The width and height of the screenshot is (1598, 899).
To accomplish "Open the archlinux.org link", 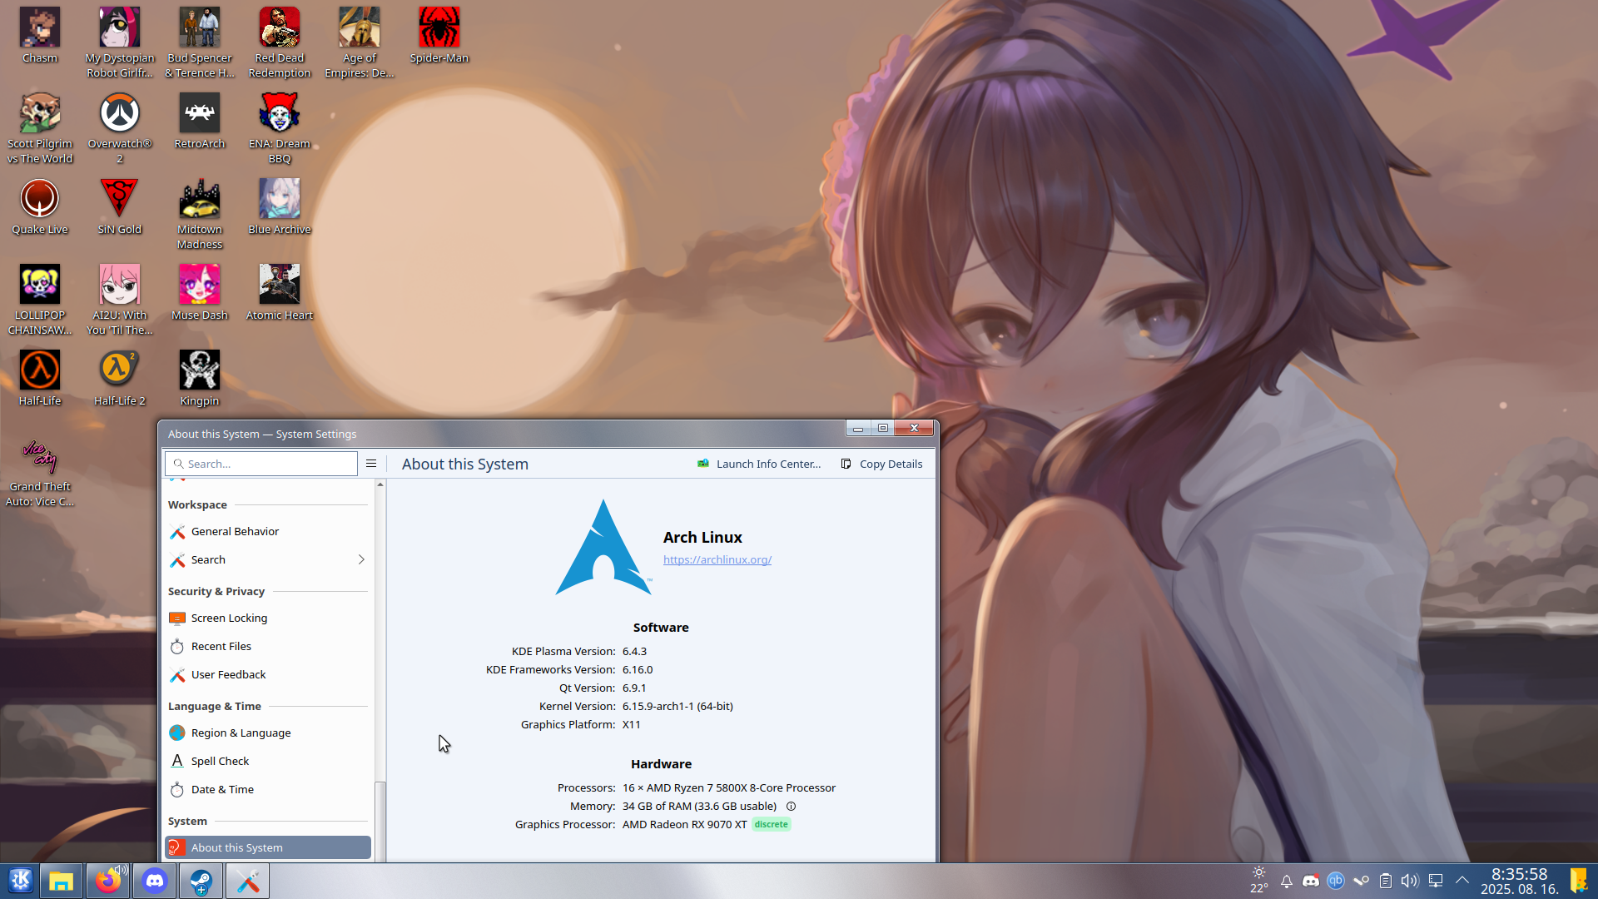I will coord(717,560).
